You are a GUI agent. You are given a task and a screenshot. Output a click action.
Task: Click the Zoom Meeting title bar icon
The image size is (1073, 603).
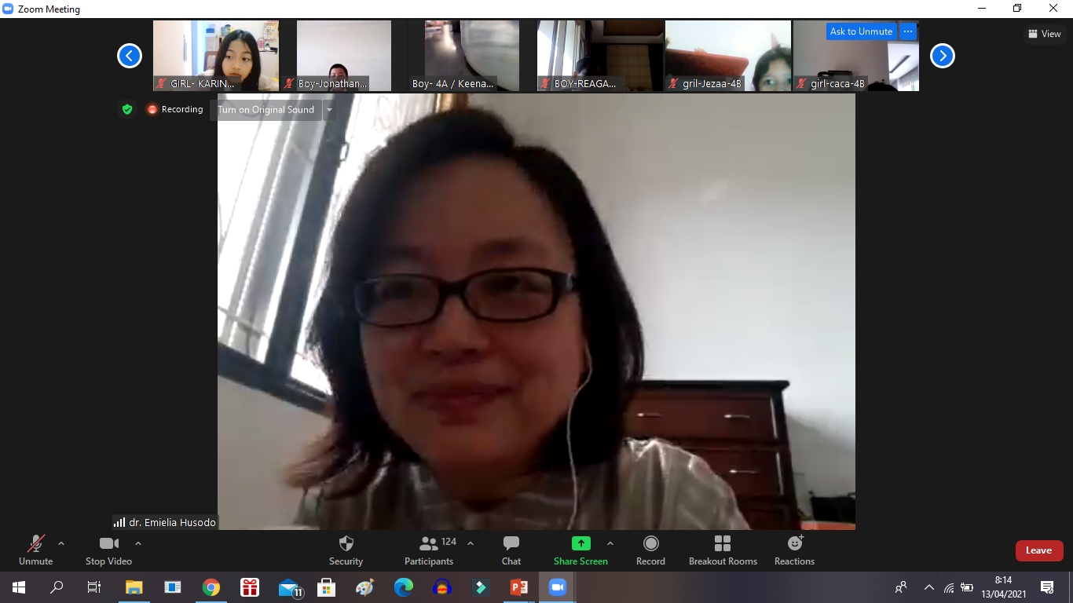[9, 9]
